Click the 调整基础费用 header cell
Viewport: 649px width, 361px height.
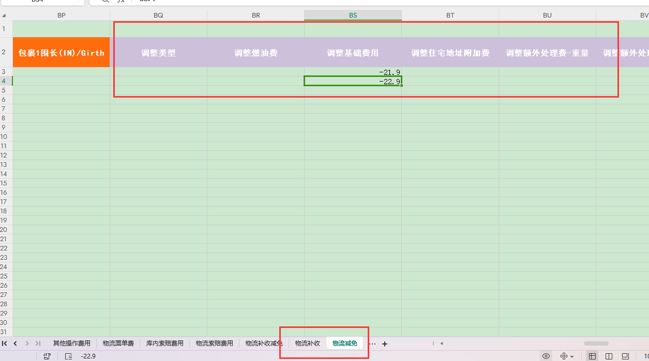353,52
